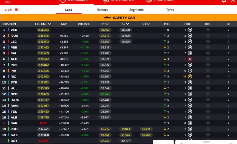Click Verstappen's hard tyre icon
This screenshot has width=237, height=144.
(190, 30)
